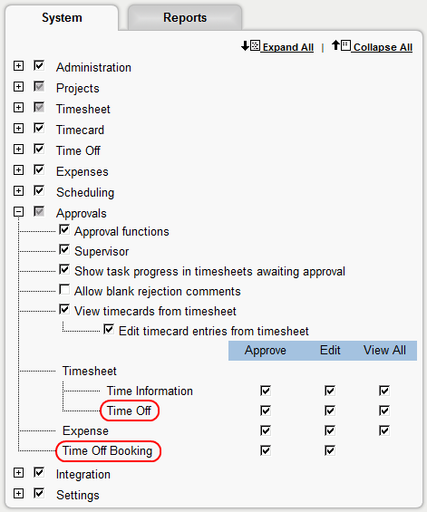Click the Collapse All link
Screen dimensions: 427x512
[x=383, y=47]
